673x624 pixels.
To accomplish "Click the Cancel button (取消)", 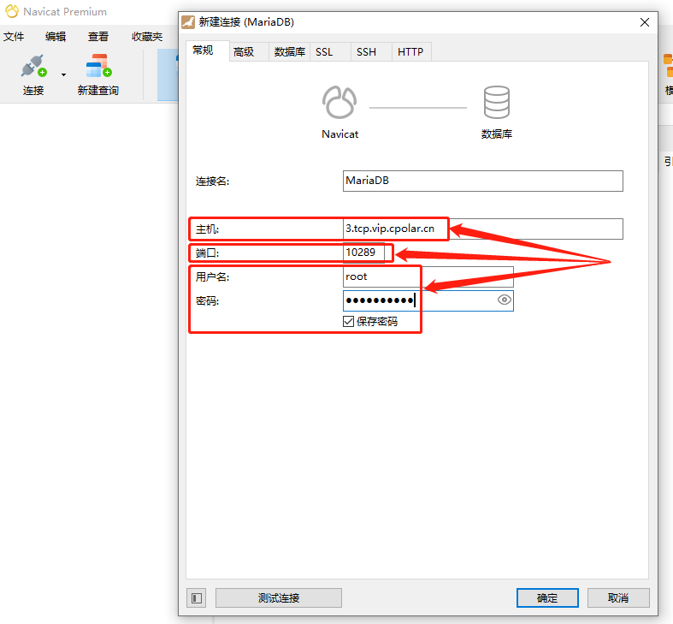I will coord(618,597).
